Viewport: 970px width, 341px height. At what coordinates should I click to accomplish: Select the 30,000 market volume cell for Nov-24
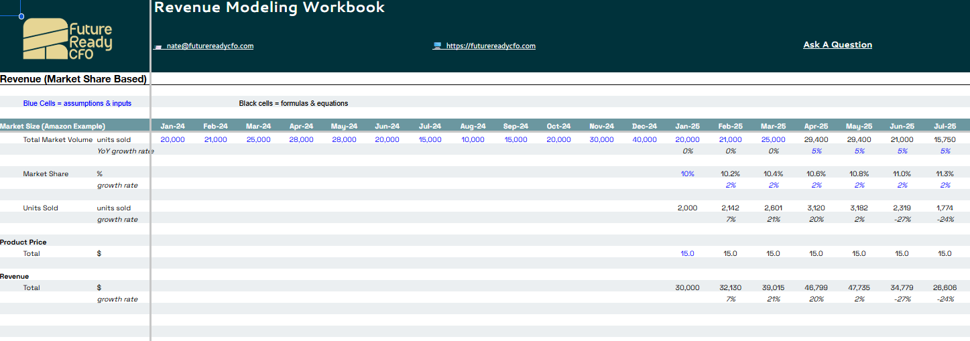(602, 139)
